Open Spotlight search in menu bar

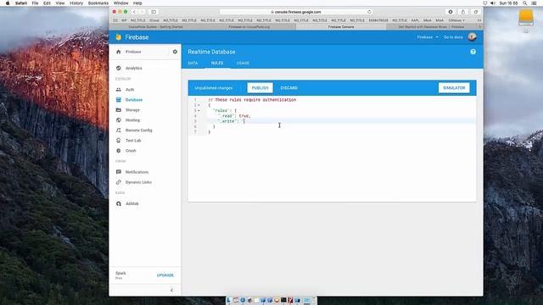525,3
